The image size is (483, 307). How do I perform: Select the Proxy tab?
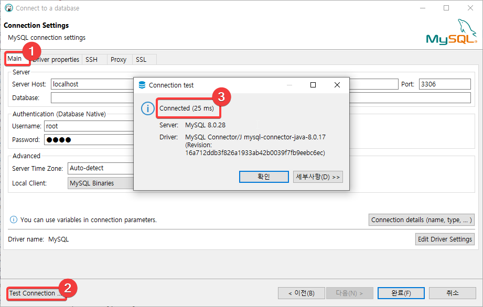(119, 60)
